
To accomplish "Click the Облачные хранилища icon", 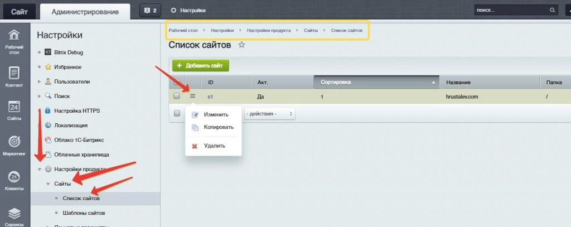I will coord(48,154).
